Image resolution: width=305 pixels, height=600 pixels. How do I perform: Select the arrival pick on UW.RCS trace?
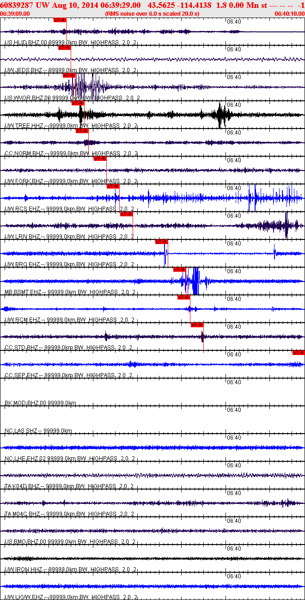tap(113, 186)
